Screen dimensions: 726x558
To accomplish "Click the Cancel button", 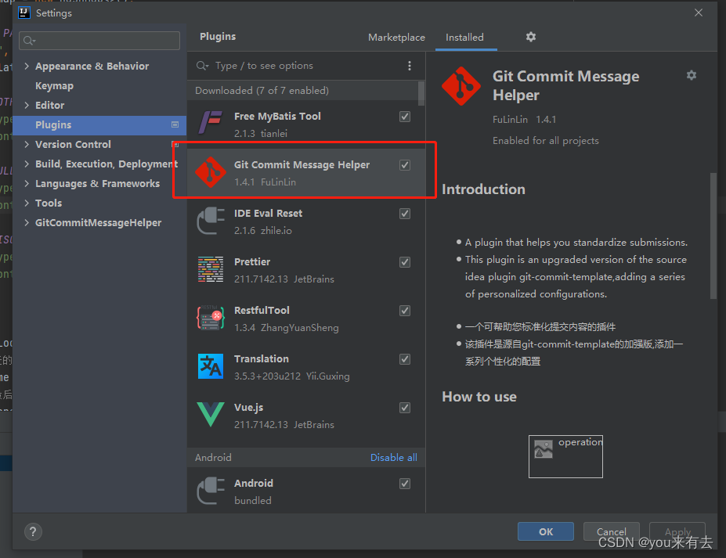I will point(611,531).
